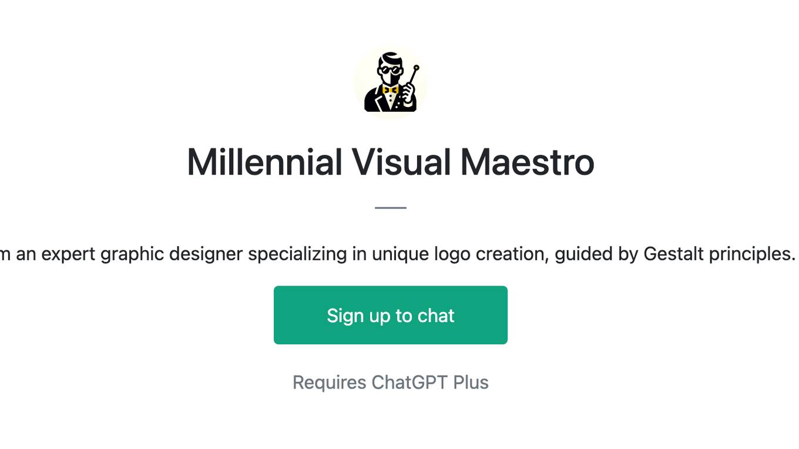This screenshot has height=449, width=799.
Task: Select the Sign up to chat button
Action: pos(391,315)
